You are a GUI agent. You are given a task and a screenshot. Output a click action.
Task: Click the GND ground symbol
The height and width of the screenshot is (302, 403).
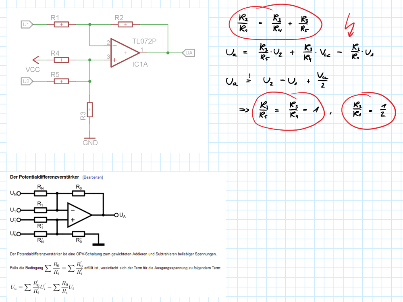coord(90,138)
